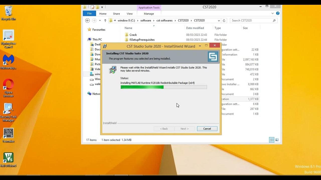Switch to large icons view layout
Viewport: 321px width, 180px height.
(277, 140)
